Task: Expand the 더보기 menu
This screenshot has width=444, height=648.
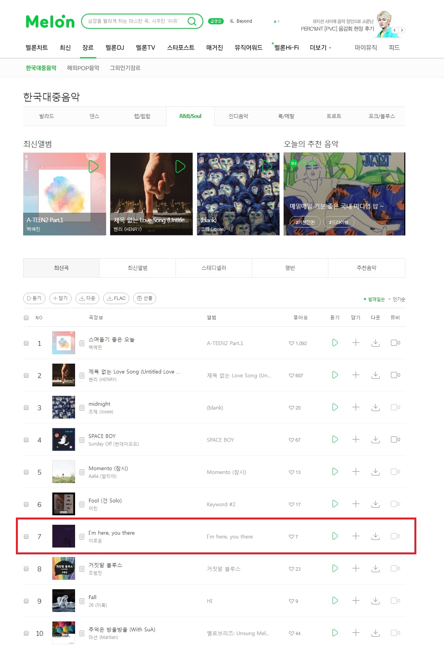Action: click(320, 48)
